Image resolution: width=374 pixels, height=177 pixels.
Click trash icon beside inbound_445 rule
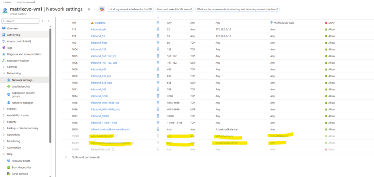tap(158, 69)
